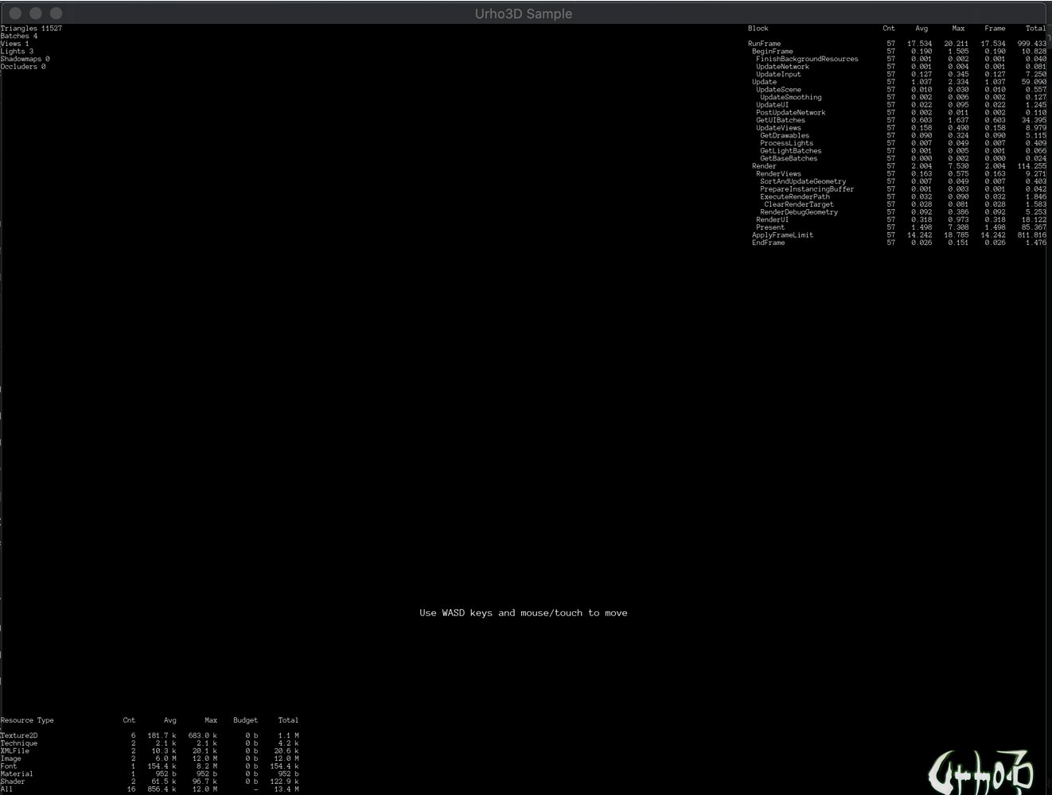Click the 'Triangles 11527' stat line
Image resolution: width=1052 pixels, height=795 pixels.
pos(31,29)
